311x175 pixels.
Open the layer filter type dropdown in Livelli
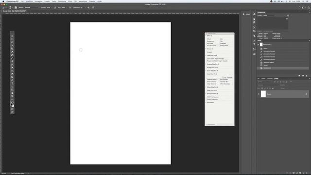265,82
